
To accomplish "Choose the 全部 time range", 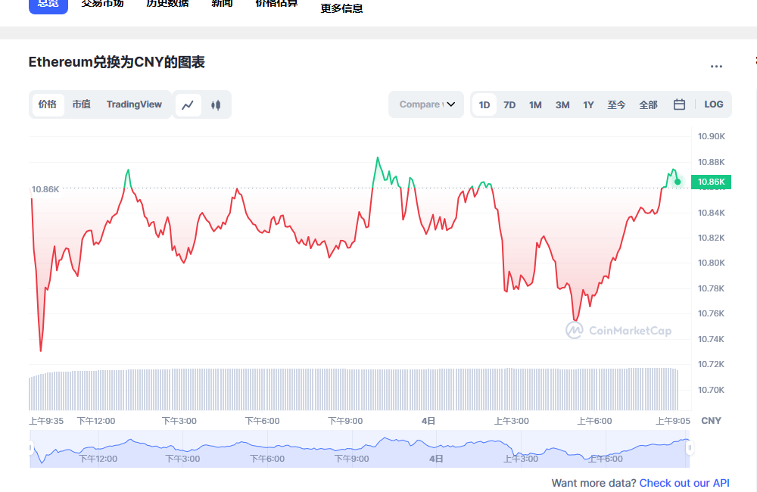I will [648, 105].
